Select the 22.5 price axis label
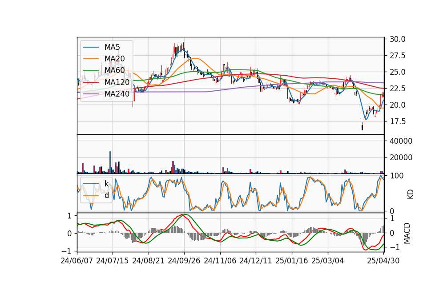 (x=397, y=89)
